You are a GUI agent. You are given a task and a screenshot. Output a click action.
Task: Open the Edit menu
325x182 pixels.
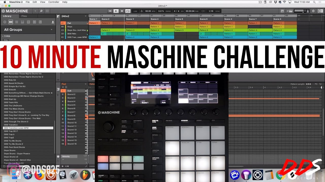(x=35, y=2)
